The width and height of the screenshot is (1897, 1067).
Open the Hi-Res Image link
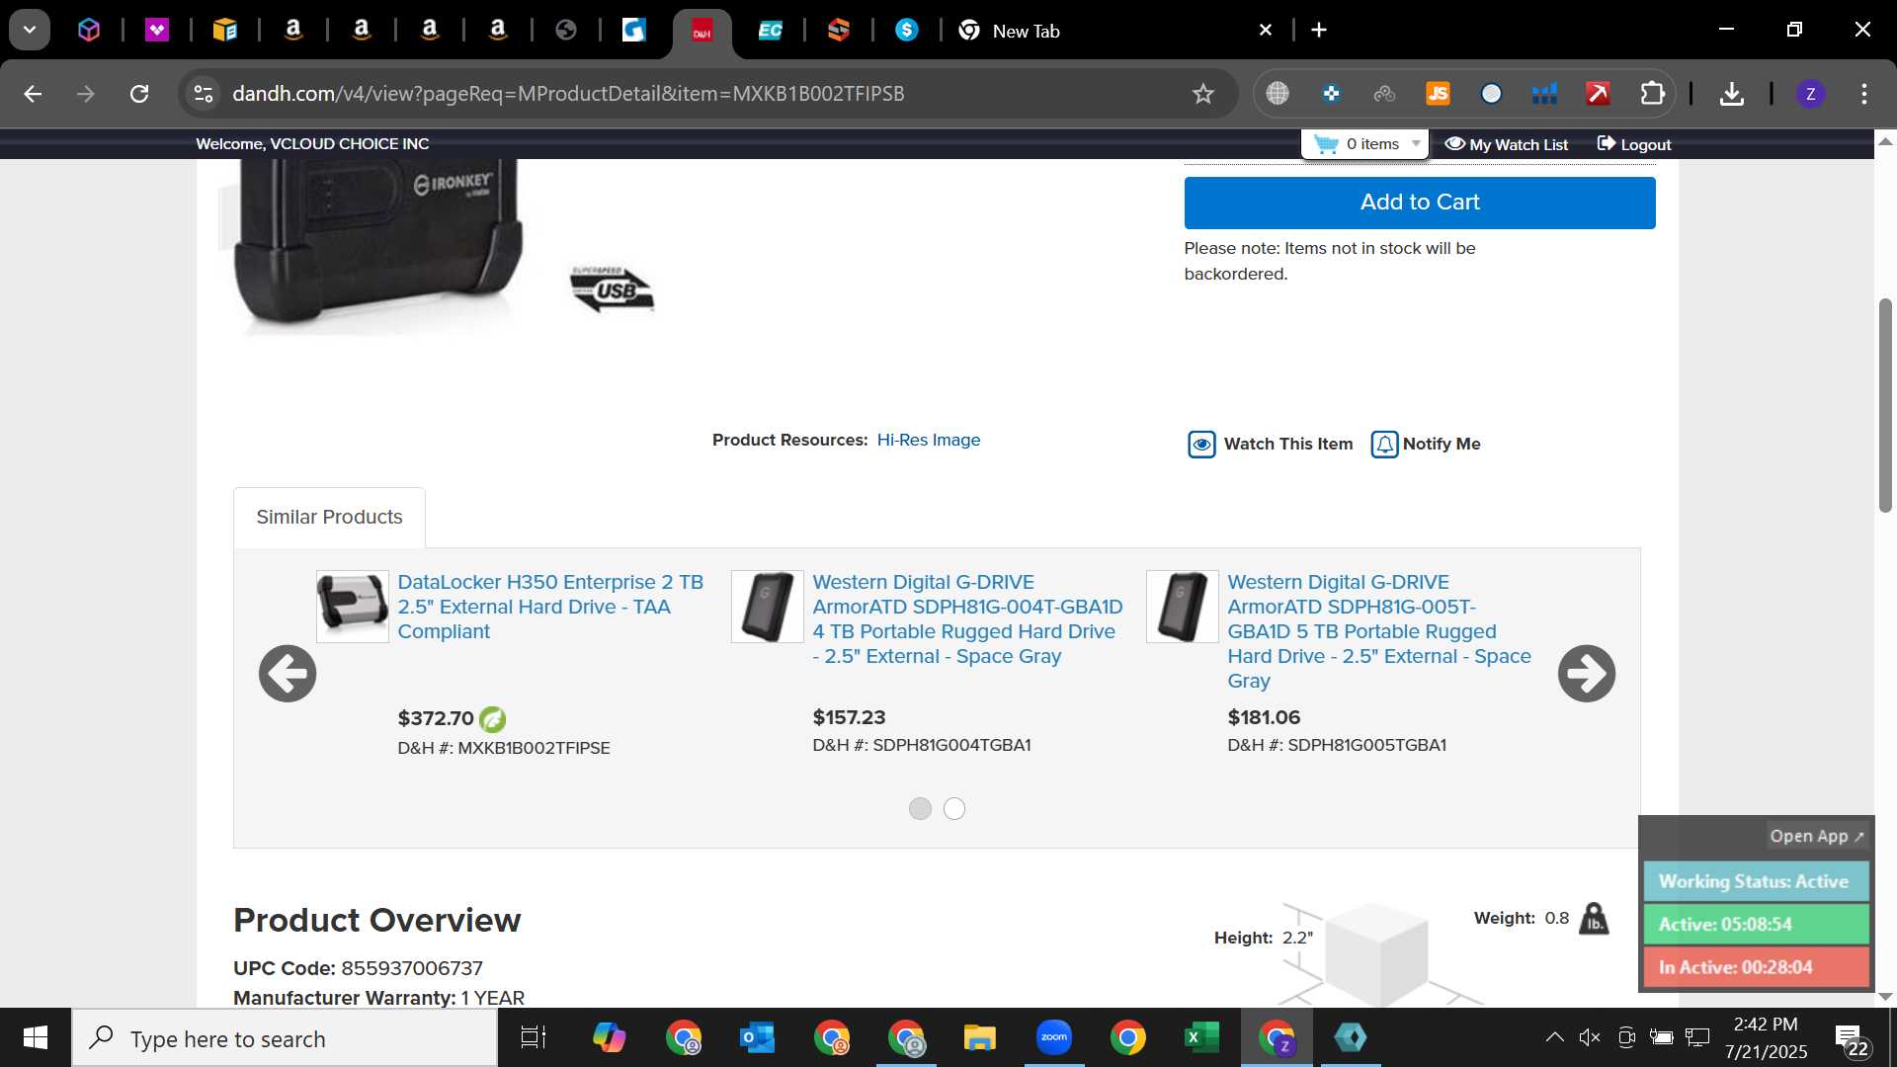(929, 440)
